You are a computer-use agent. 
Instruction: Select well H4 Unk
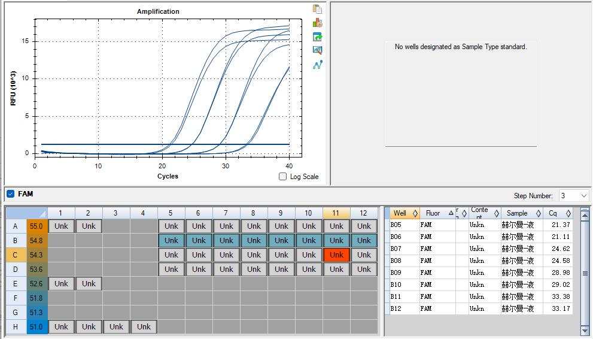click(x=144, y=327)
